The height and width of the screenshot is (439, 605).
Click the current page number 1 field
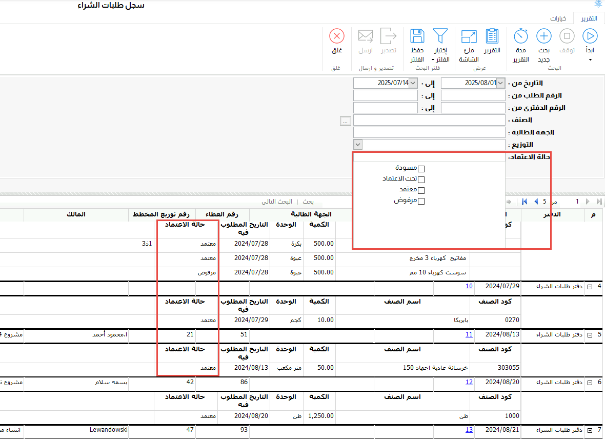pos(576,202)
